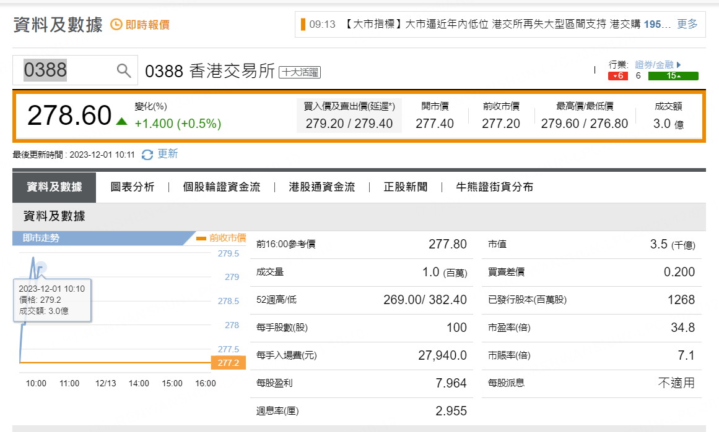Click the refresh arrows icon
The height and width of the screenshot is (432, 719).
pos(147,155)
